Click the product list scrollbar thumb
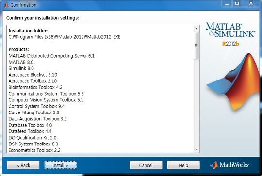This screenshot has height=176, width=262. tap(196, 46)
